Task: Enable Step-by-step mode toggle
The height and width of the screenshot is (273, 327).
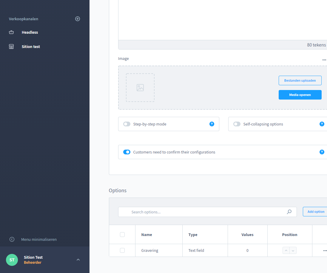Action: [127, 124]
